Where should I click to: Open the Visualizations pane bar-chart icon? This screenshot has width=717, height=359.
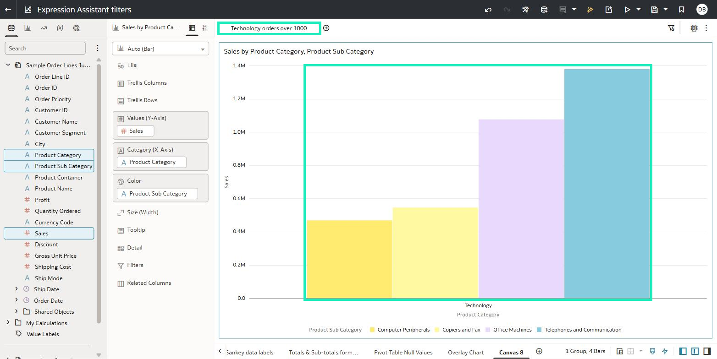[x=28, y=28]
